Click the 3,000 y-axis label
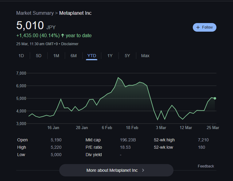 pyautogui.click(x=21, y=124)
